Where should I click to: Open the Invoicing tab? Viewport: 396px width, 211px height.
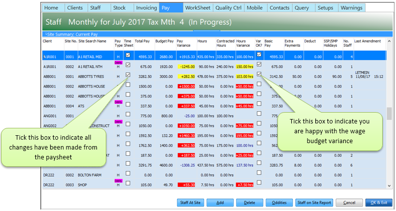pyautogui.click(x=146, y=8)
